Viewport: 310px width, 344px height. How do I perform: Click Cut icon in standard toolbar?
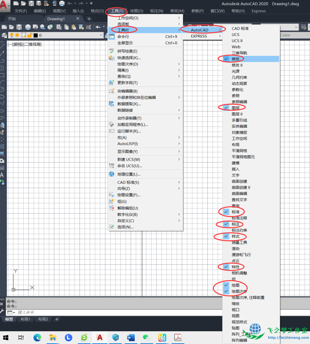click(x=59, y=27)
